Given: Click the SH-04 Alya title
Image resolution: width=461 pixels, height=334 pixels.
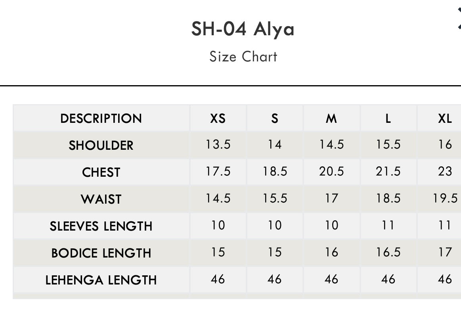Looking at the screenshot, I should point(243,29).
